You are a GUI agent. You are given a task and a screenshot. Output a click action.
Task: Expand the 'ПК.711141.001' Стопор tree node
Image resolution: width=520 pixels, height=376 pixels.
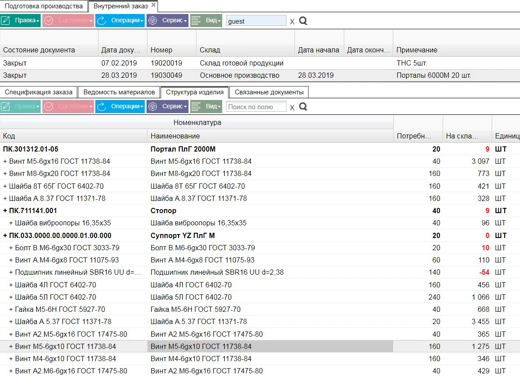click(5, 210)
